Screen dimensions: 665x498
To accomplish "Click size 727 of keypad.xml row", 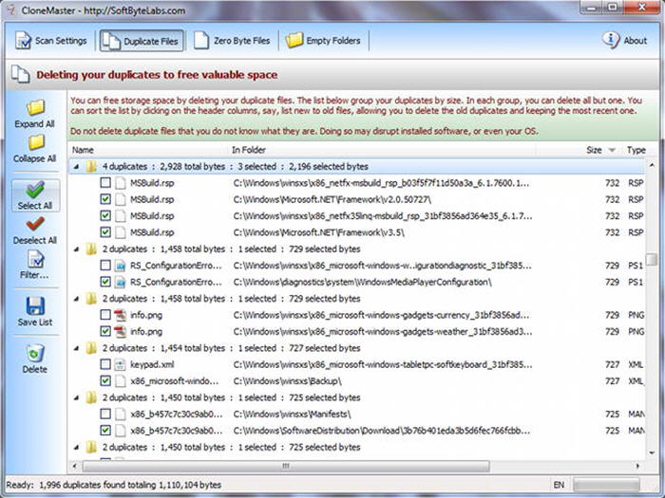I will pos(612,364).
